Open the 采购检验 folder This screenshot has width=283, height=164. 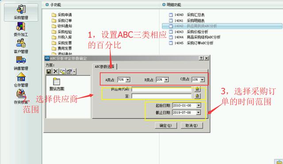(x=62, y=32)
